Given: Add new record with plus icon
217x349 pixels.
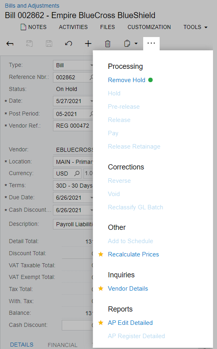Looking at the screenshot, I should (88, 43).
